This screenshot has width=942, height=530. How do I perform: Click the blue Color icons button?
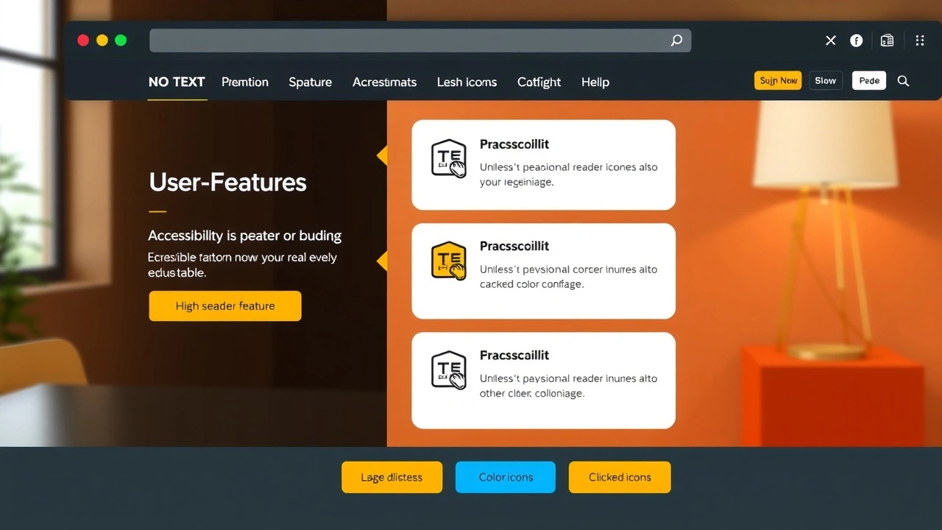[506, 477]
